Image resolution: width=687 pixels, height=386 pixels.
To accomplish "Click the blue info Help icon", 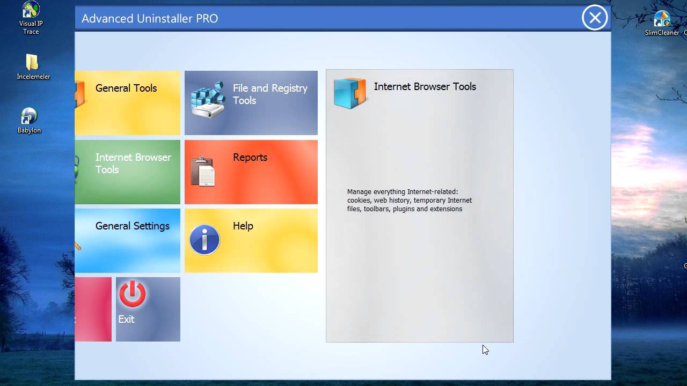I will click(204, 239).
